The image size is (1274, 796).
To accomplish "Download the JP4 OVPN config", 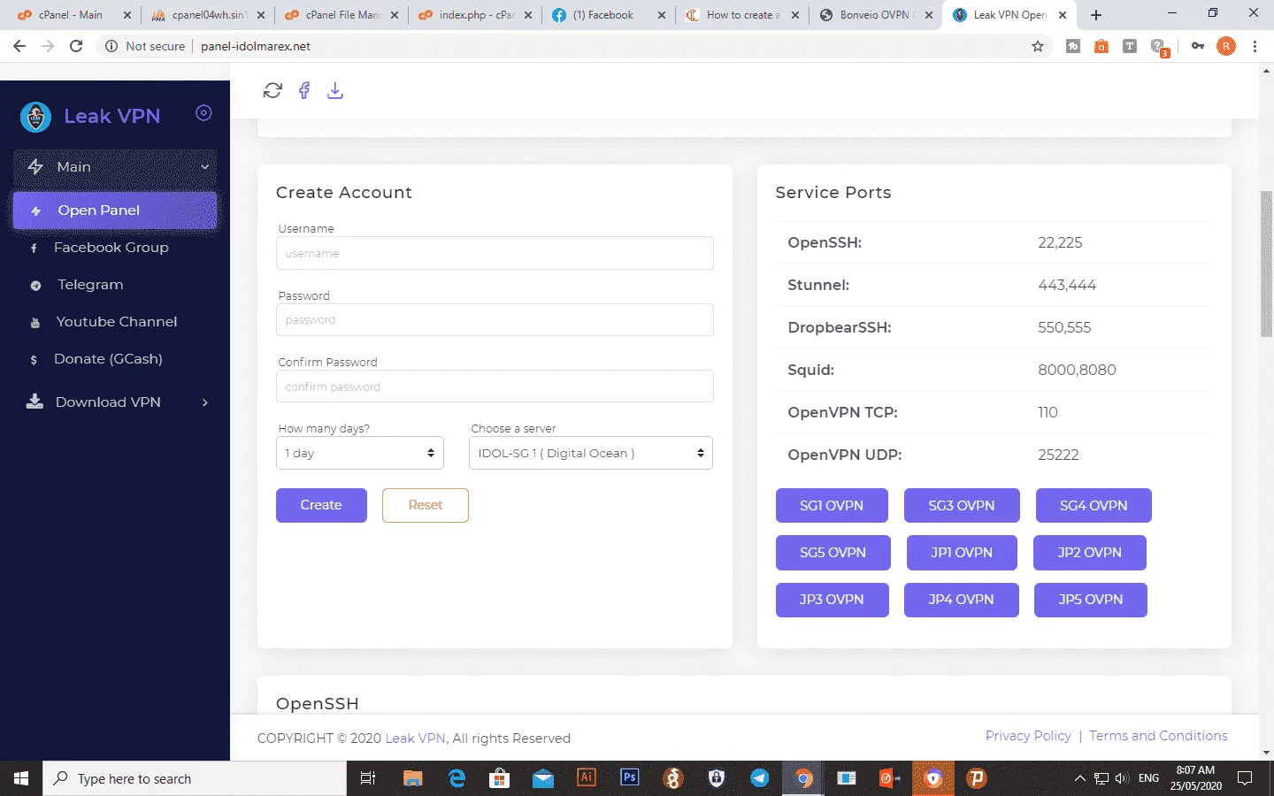I will (962, 600).
